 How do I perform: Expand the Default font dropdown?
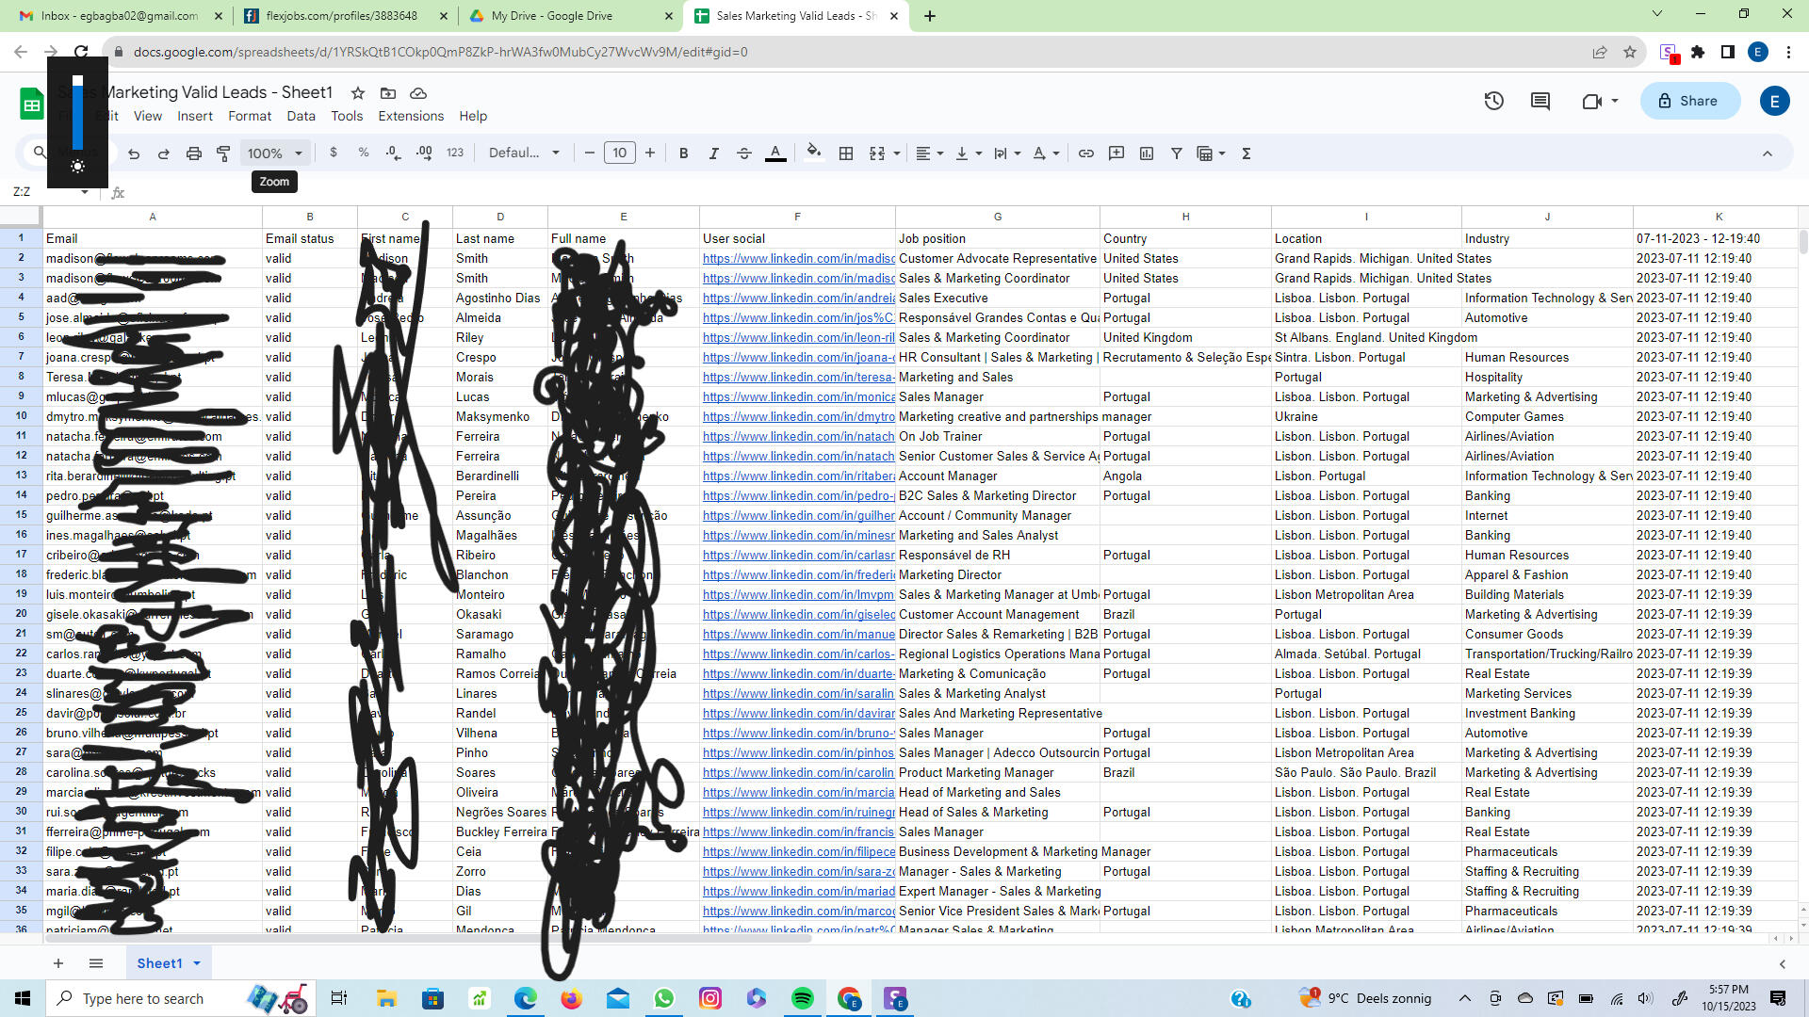point(524,153)
